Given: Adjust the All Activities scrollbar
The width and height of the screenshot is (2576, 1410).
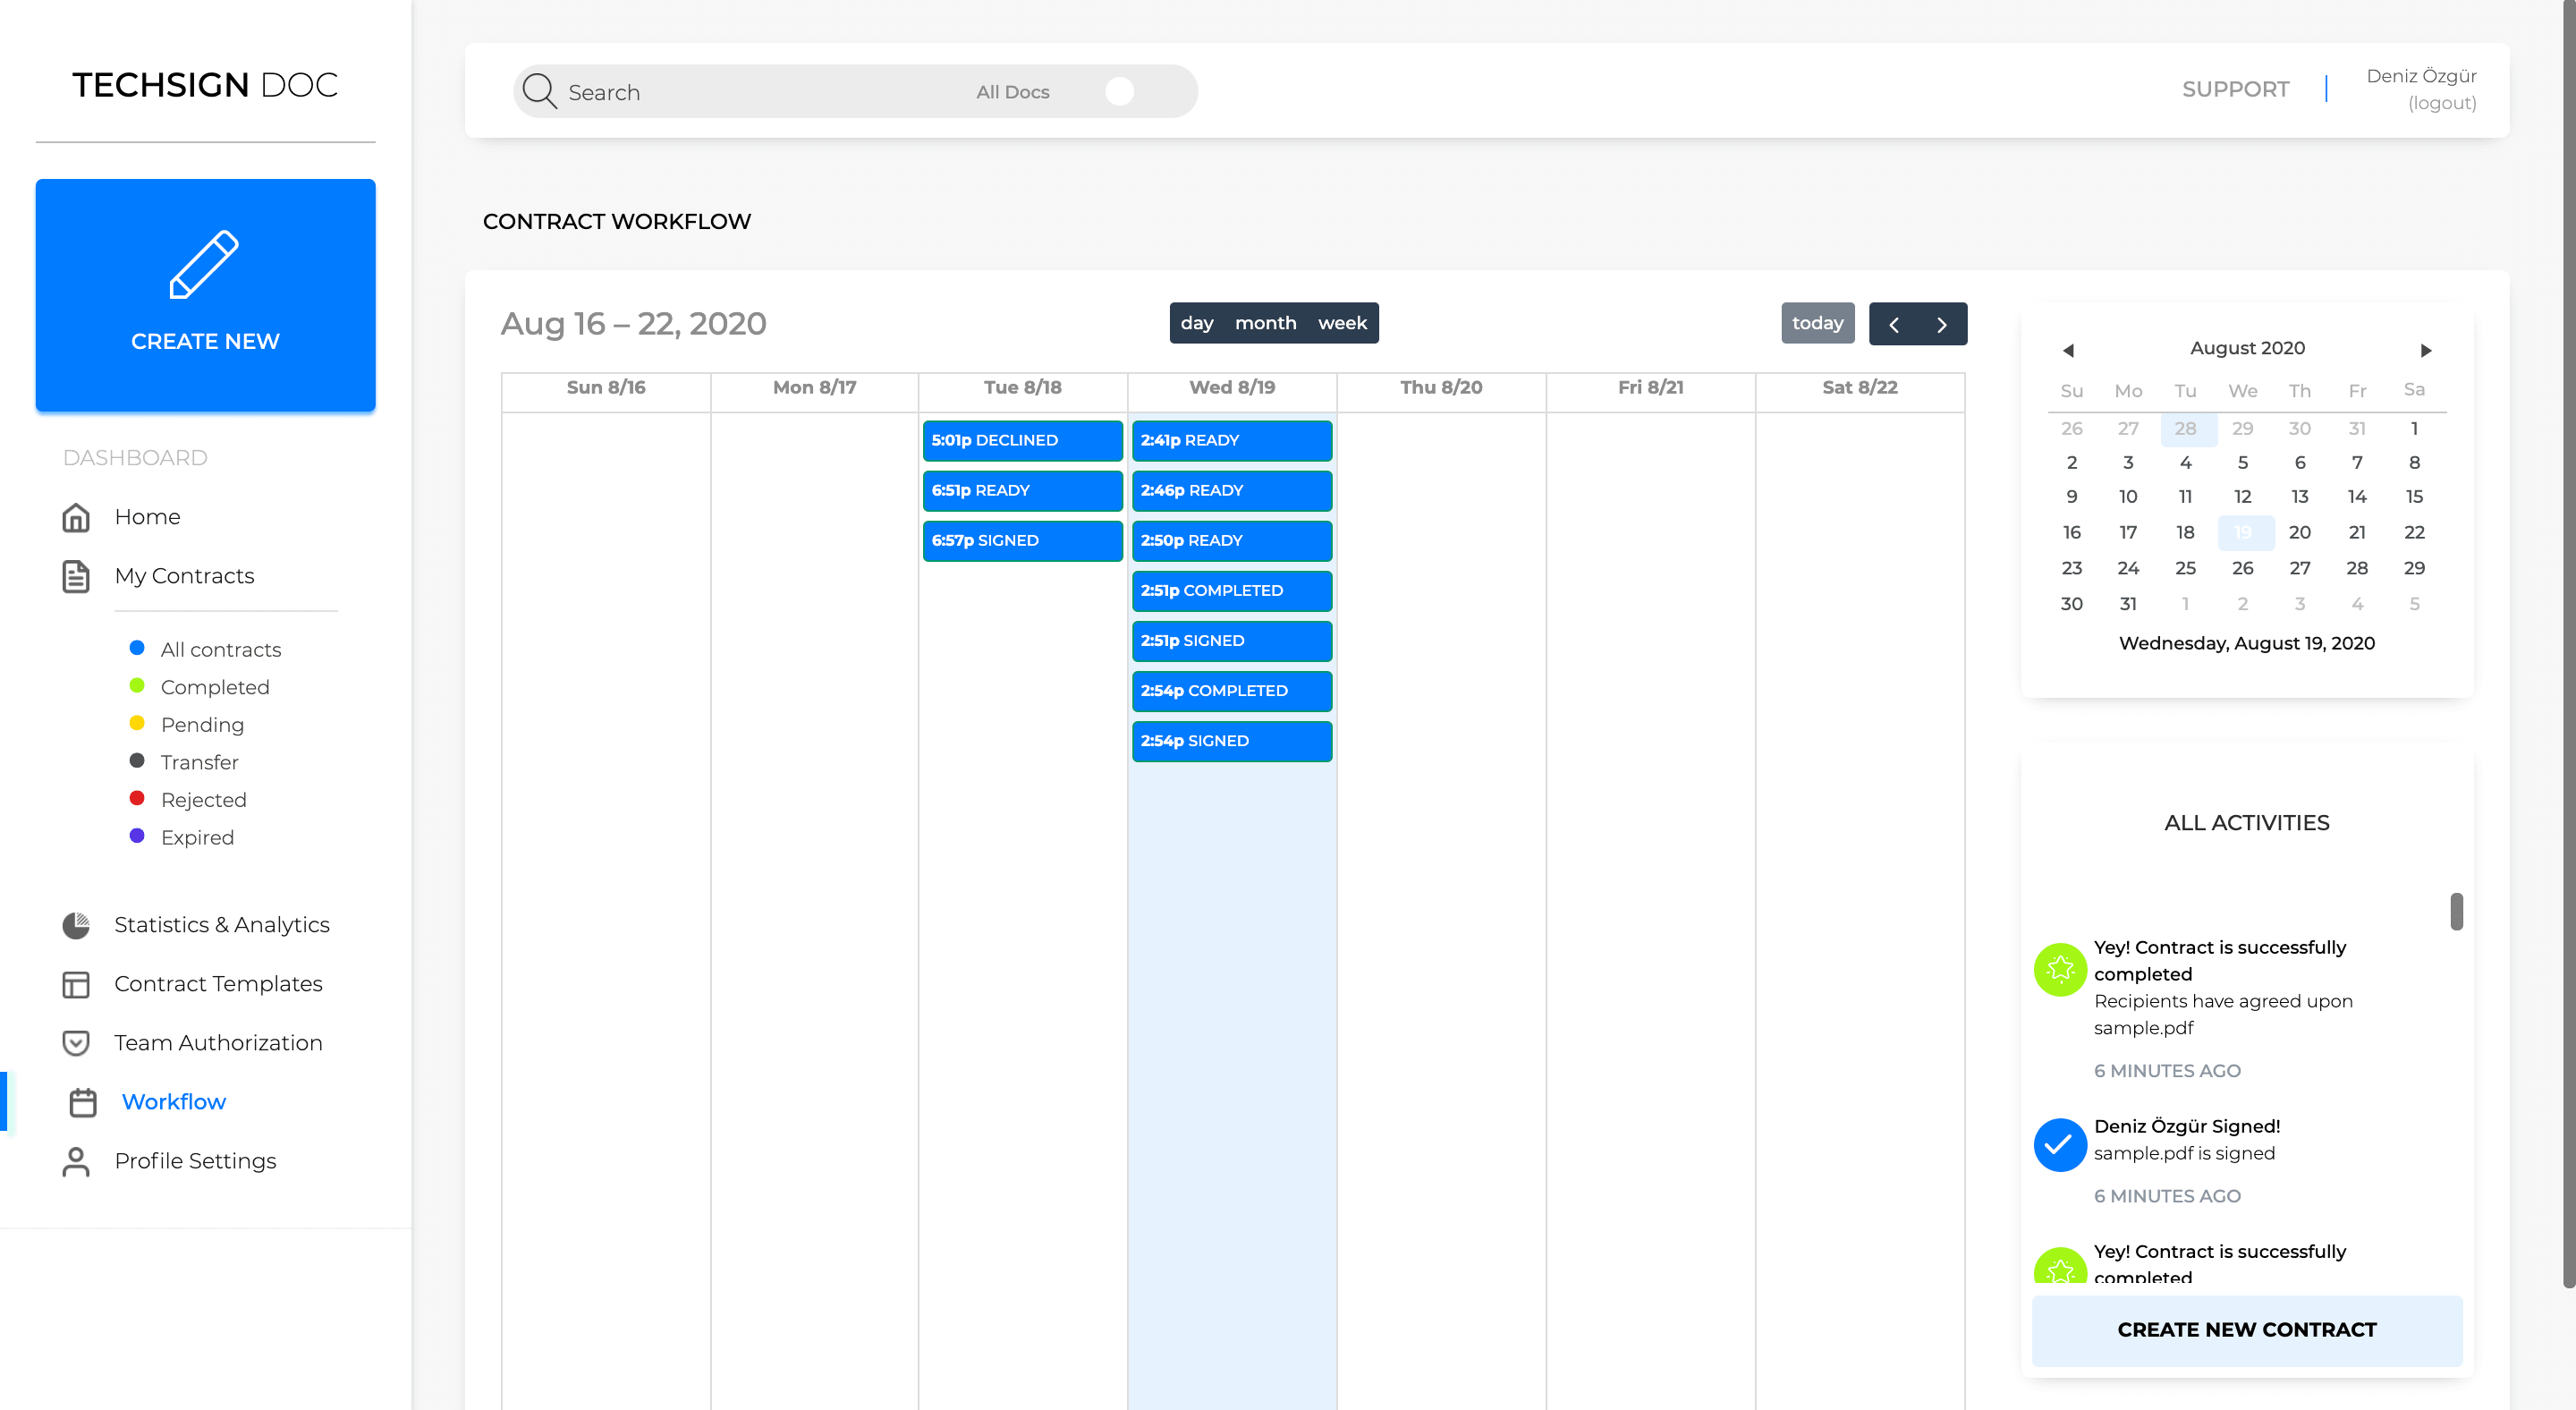Looking at the screenshot, I should point(2456,911).
